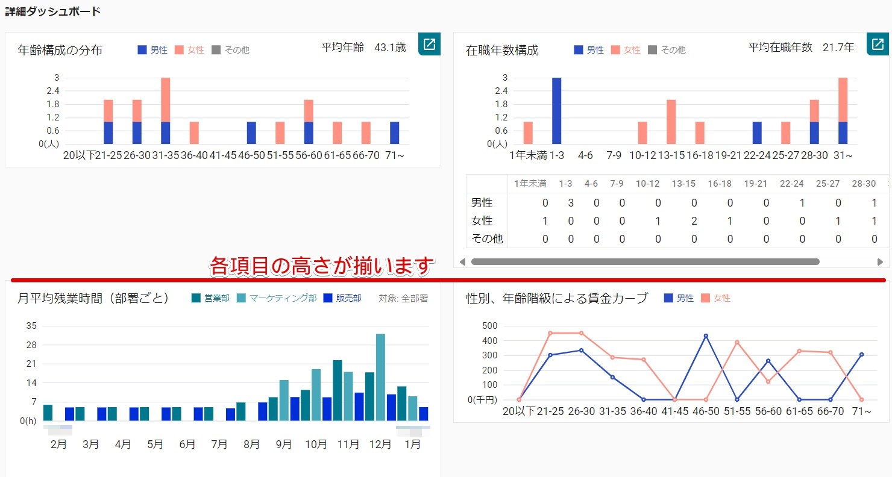892x477 pixels.
Task: Toggle the 男性 legend in the age distribution chart
Action: click(152, 50)
